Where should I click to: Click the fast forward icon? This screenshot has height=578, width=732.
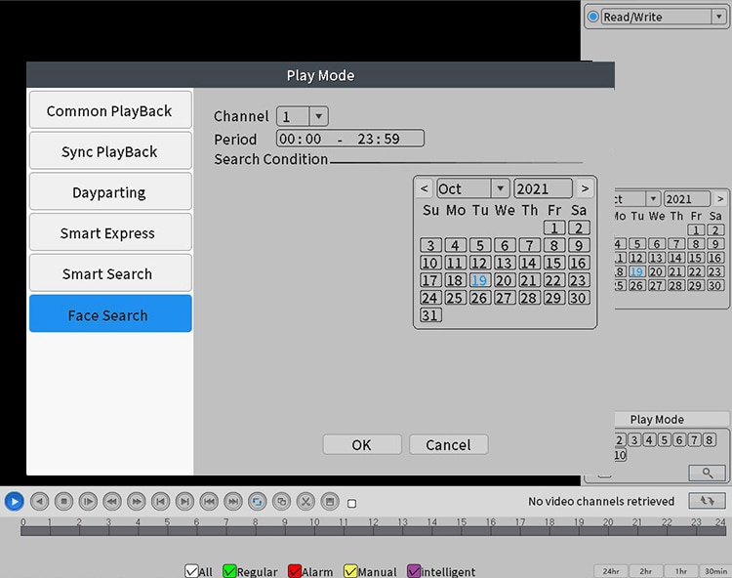pyautogui.click(x=136, y=502)
